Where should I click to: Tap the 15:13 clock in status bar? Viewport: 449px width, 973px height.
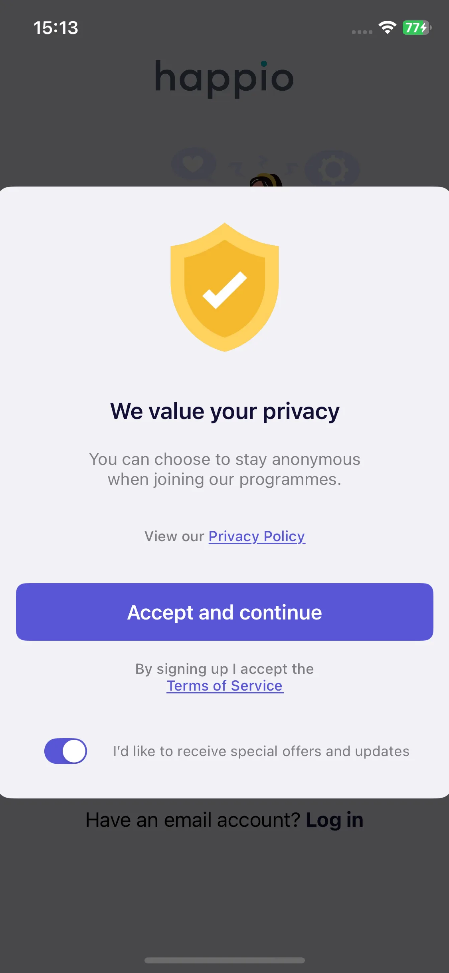(56, 28)
